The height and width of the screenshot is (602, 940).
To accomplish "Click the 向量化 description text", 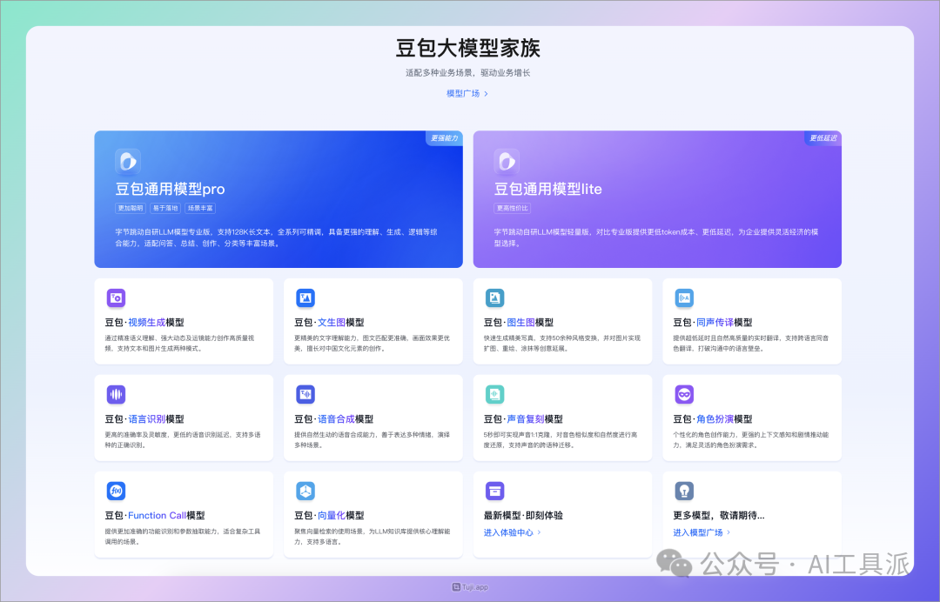I will pyautogui.click(x=373, y=536).
